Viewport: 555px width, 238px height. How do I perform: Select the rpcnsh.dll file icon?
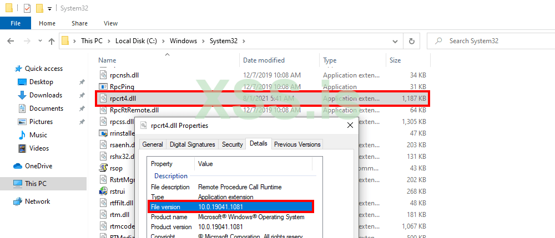pos(103,75)
